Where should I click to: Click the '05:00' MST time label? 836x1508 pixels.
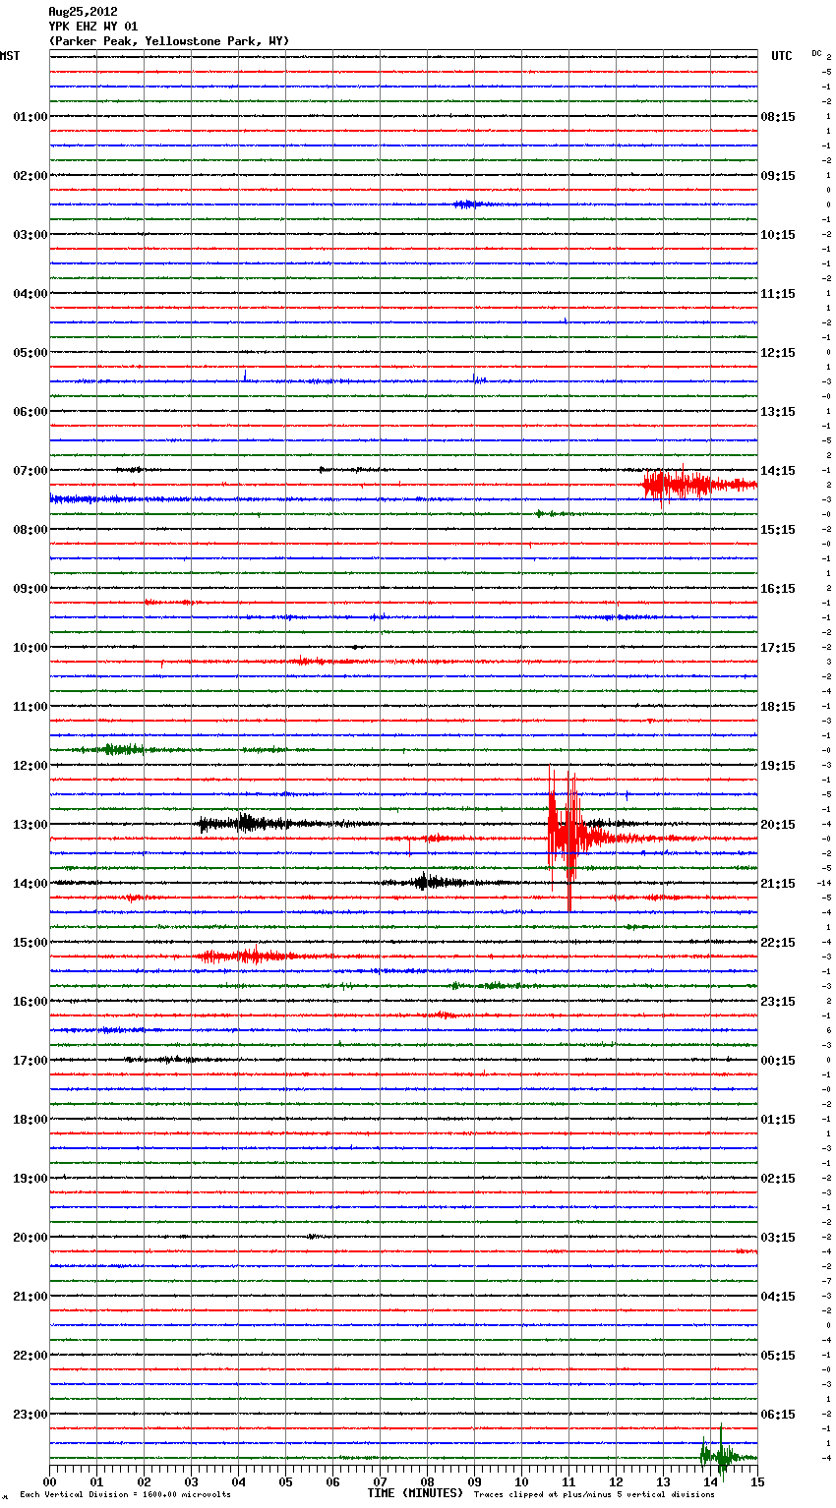point(30,353)
